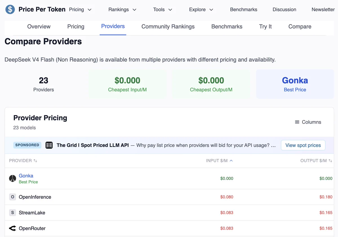338x237 pixels.
Task: Open the Columns selector
Action: tap(308, 122)
